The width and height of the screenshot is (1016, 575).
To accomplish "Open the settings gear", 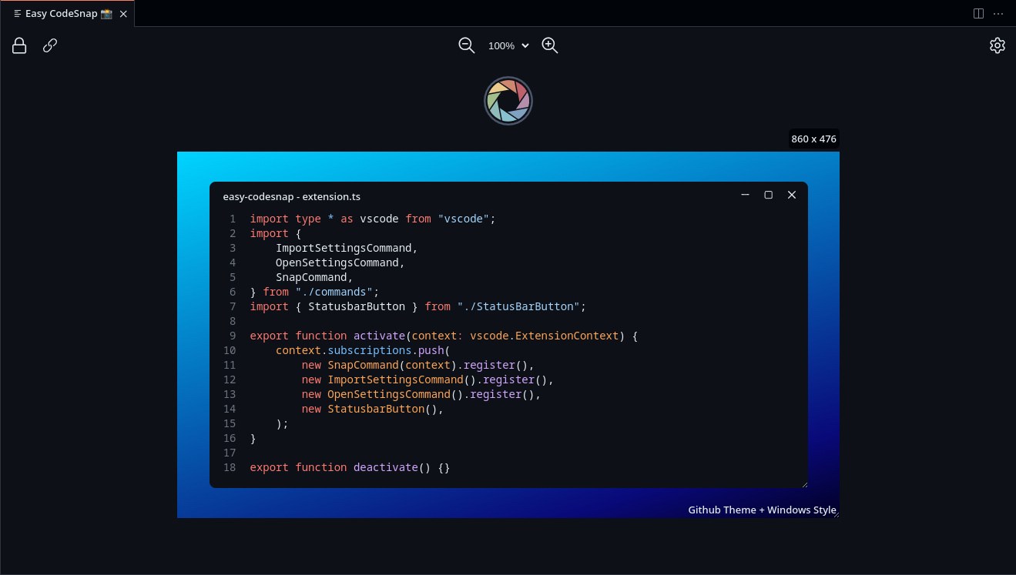I will click(x=998, y=45).
